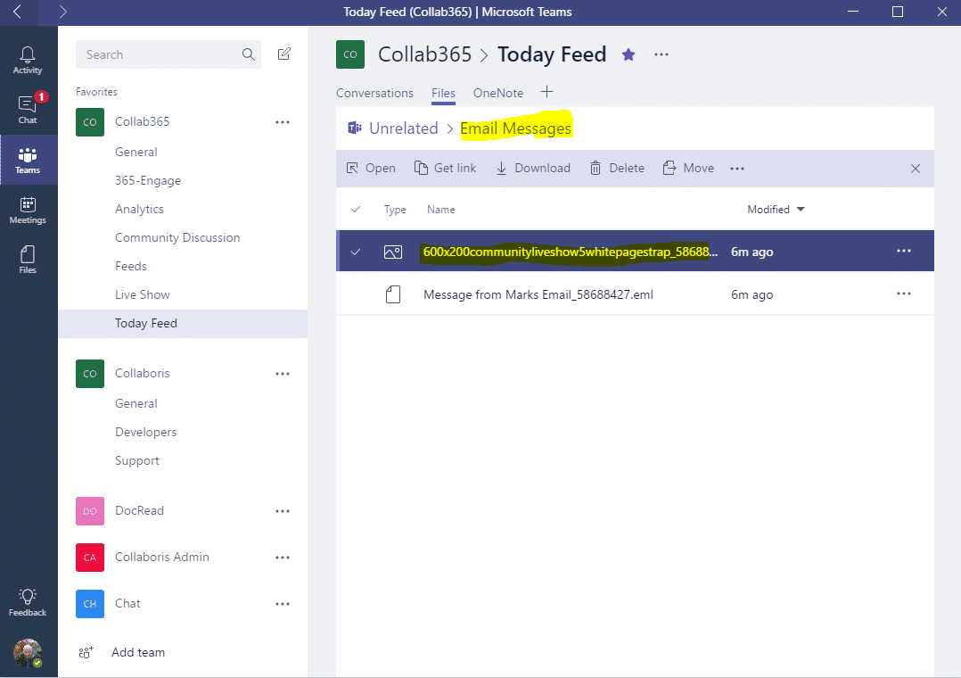961x678 pixels.
Task: Dismiss the file selection toolbar X
Action: [915, 169]
